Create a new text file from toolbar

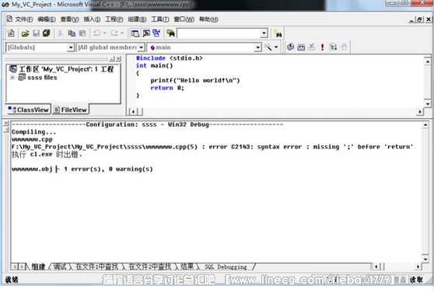tap(11, 33)
